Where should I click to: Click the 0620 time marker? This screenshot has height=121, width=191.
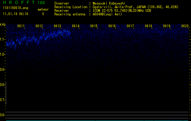coord(185,26)
